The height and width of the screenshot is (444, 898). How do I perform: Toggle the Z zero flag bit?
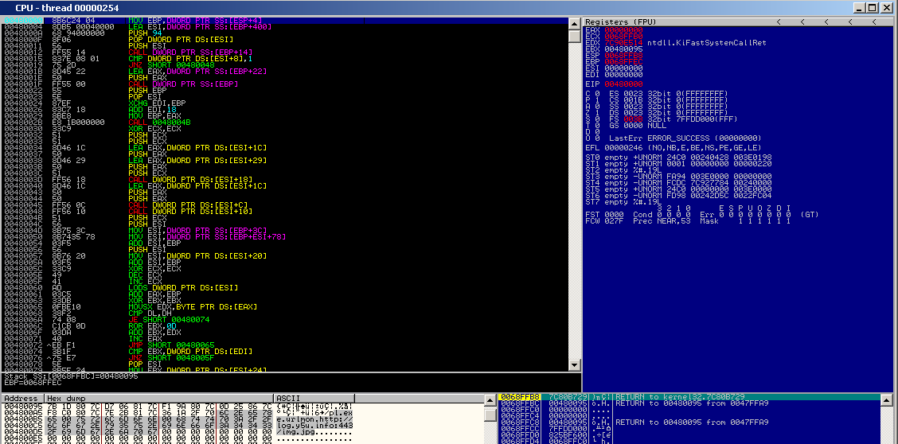click(x=596, y=114)
